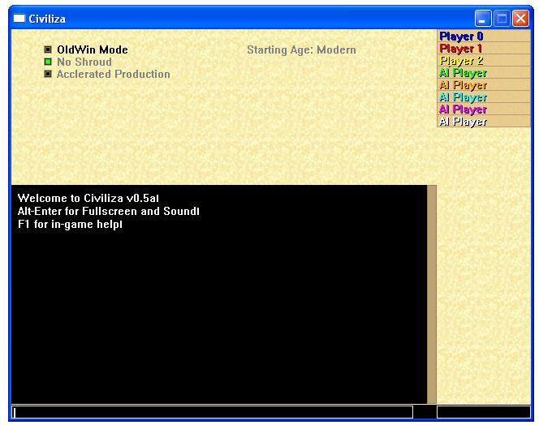Screen dimensions: 539x425
Task: Select the orange AI Player entry
Action: pos(483,85)
